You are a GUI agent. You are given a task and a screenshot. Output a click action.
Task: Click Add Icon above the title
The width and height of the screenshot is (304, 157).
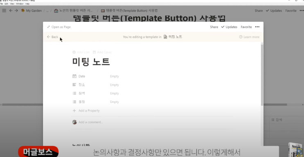click(81, 52)
